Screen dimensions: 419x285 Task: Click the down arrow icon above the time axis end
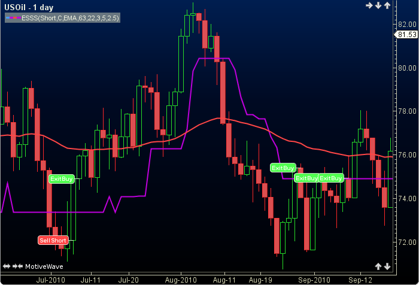coord(387,266)
